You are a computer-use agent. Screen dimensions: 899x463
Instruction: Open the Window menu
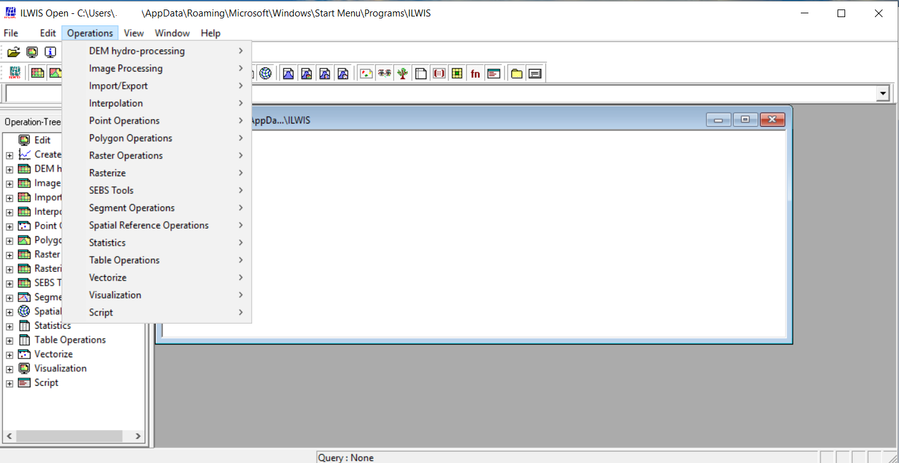[172, 33]
